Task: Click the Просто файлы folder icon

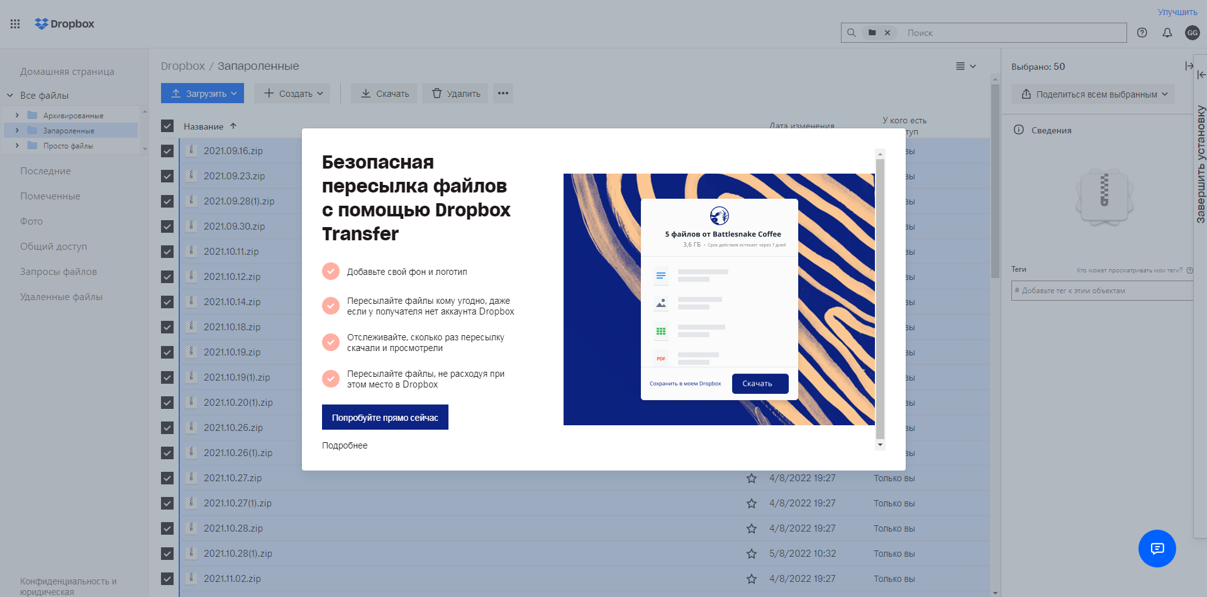Action: click(x=33, y=145)
